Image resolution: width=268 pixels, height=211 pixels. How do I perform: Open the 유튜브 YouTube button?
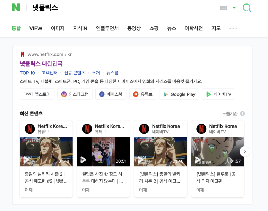tap(143, 94)
